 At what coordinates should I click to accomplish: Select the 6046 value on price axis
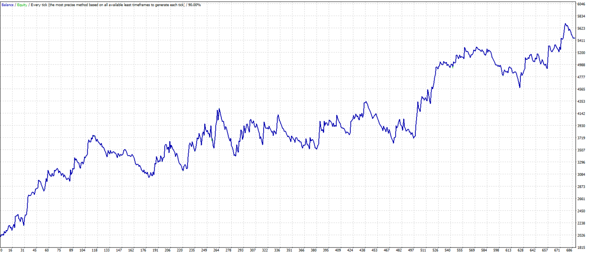[581, 4]
